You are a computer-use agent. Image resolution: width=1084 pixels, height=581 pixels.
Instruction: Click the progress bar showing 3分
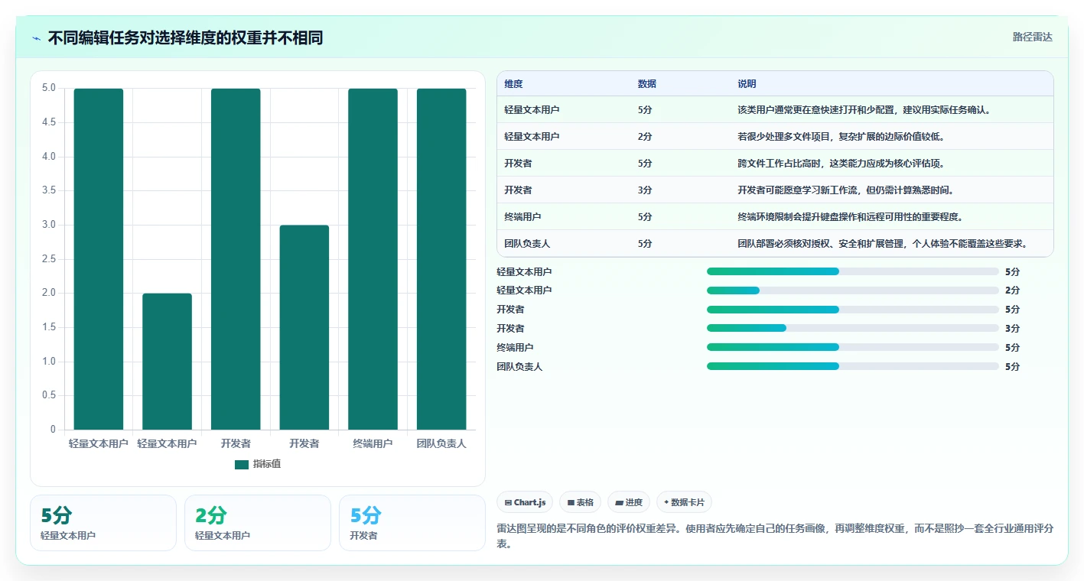(853, 328)
